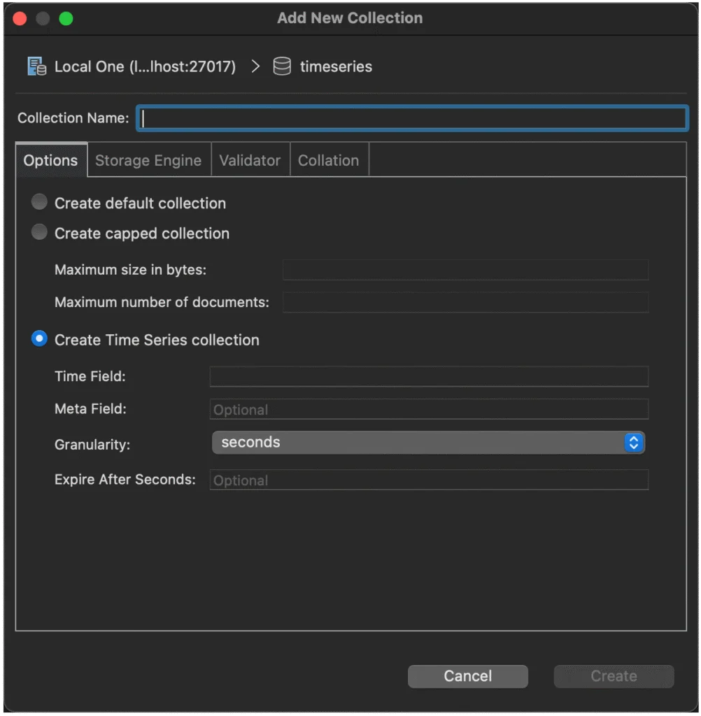
Task: Click the Local One server connection icon
Action: (x=36, y=66)
